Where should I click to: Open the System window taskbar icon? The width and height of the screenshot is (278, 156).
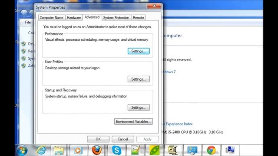[230, 150]
